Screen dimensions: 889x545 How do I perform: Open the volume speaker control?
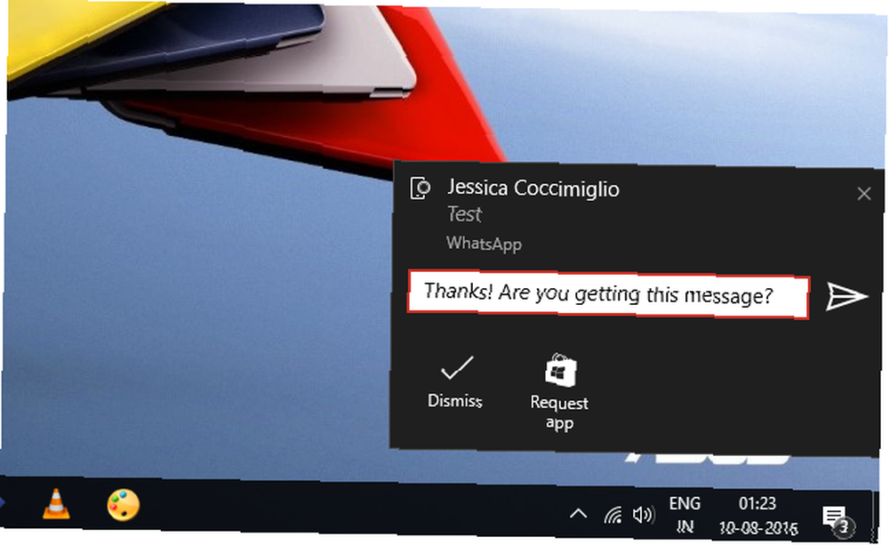(644, 515)
